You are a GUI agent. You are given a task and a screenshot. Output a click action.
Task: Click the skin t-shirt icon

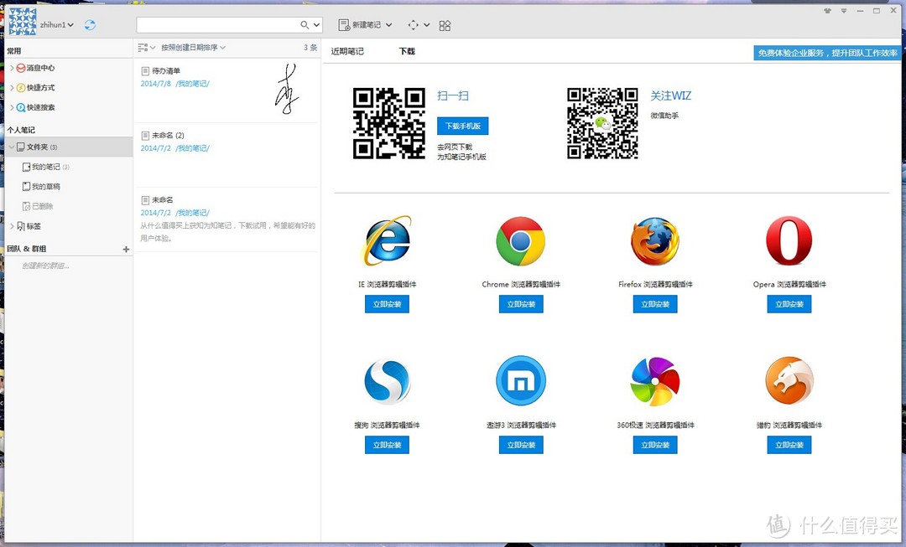tap(827, 10)
